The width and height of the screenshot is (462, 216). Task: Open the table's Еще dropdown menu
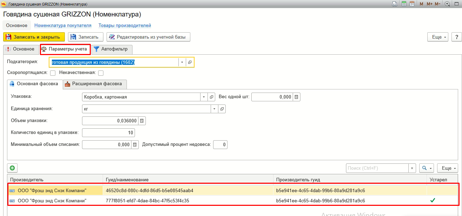tap(448, 168)
